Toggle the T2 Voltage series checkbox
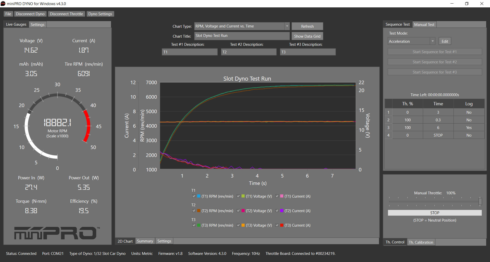Screen dimensions: 490x262 coord(238,211)
